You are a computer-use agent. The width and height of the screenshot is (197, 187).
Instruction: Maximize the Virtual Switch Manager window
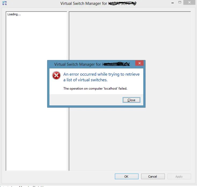(x=180, y=2)
